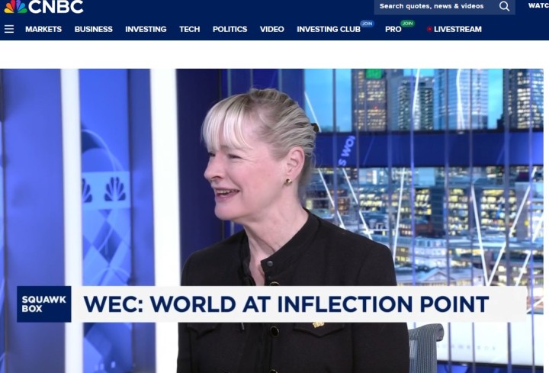Open the Investing Club link

pos(328,29)
